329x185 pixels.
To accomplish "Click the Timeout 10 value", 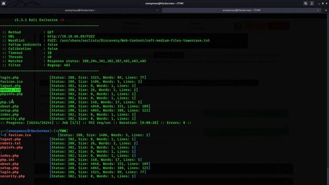I will pyautogui.click(x=49, y=53).
